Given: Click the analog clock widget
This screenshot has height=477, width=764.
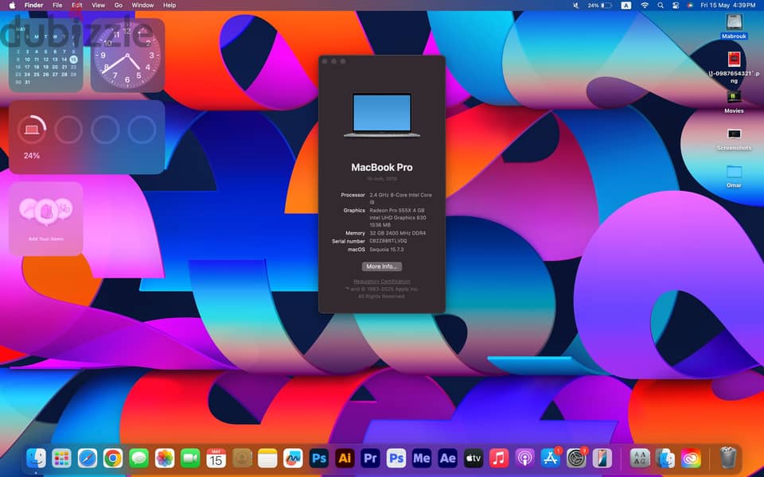Looking at the screenshot, I should (127, 56).
